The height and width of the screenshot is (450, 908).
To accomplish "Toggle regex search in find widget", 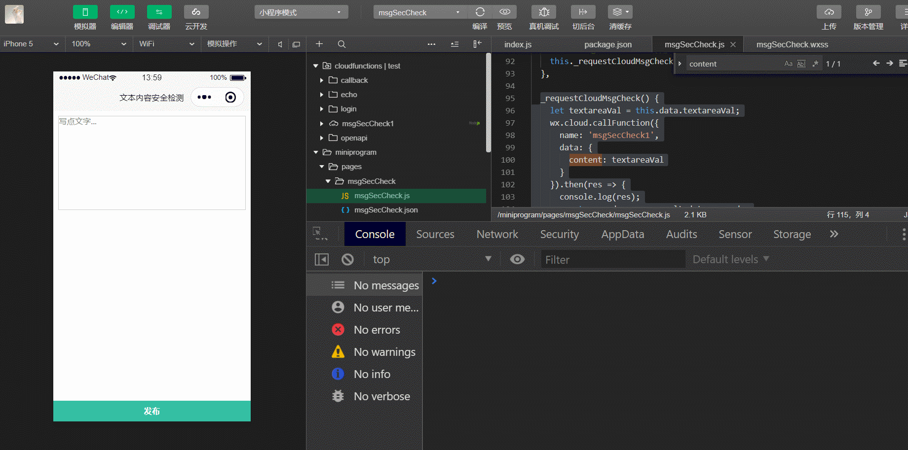I will (815, 64).
